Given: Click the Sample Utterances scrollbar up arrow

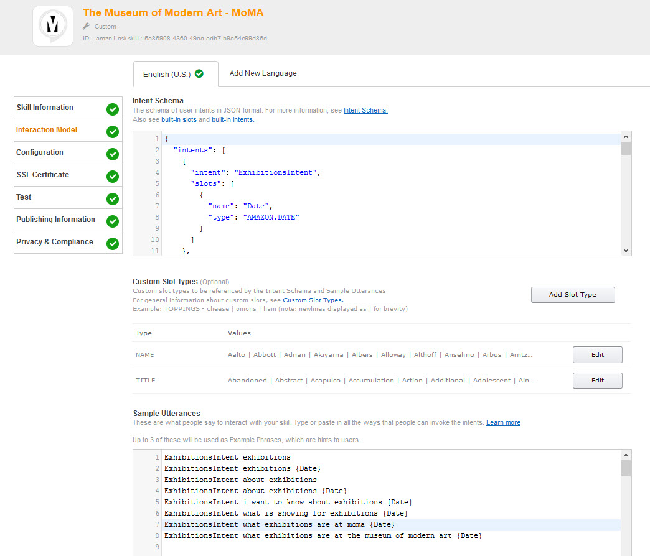Looking at the screenshot, I should [x=626, y=455].
